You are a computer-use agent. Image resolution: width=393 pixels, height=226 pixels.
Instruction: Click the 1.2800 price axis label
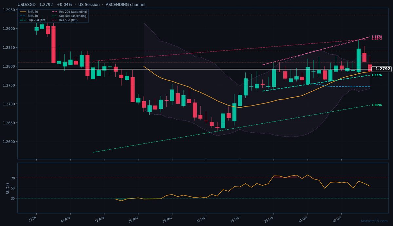pyautogui.click(x=9, y=66)
